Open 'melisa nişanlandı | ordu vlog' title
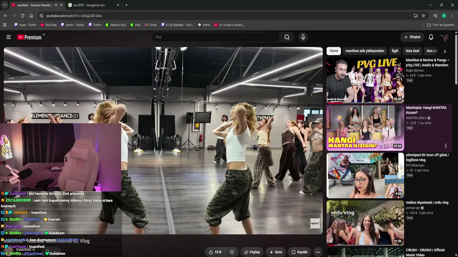Screen dimensions: 458x257 click(x=427, y=203)
